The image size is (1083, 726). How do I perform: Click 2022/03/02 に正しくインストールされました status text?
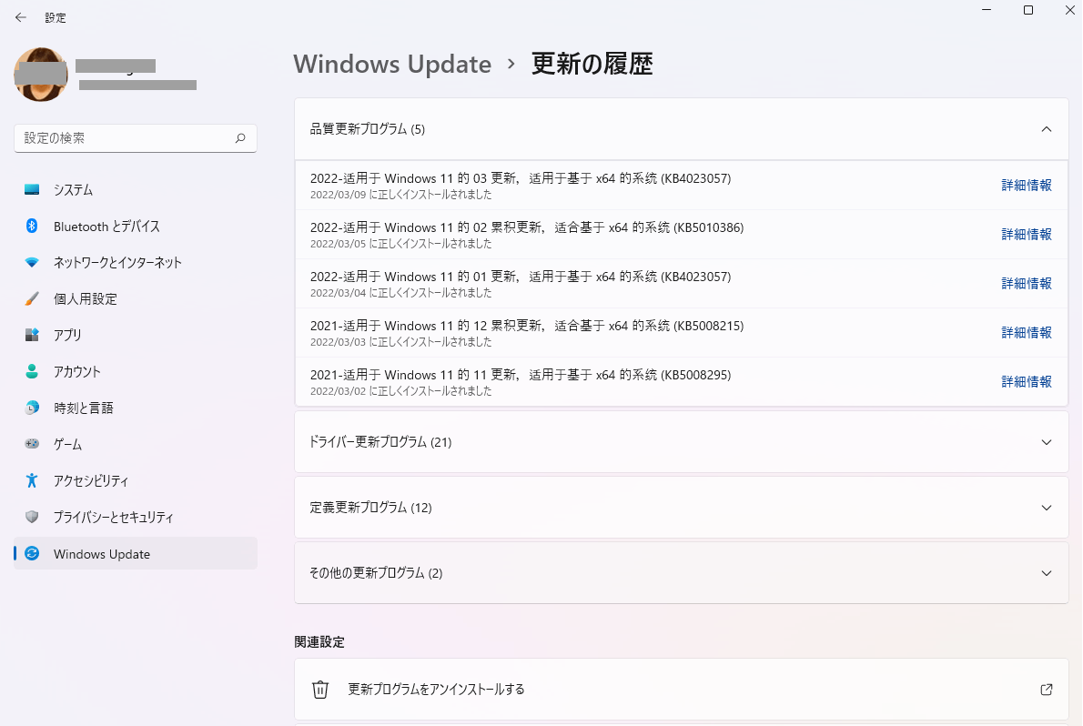point(400,391)
